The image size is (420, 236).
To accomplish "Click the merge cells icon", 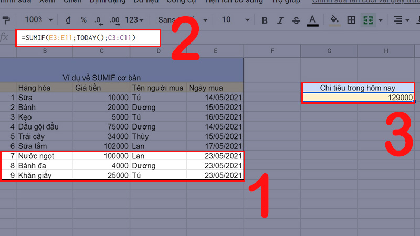I will point(369,20).
